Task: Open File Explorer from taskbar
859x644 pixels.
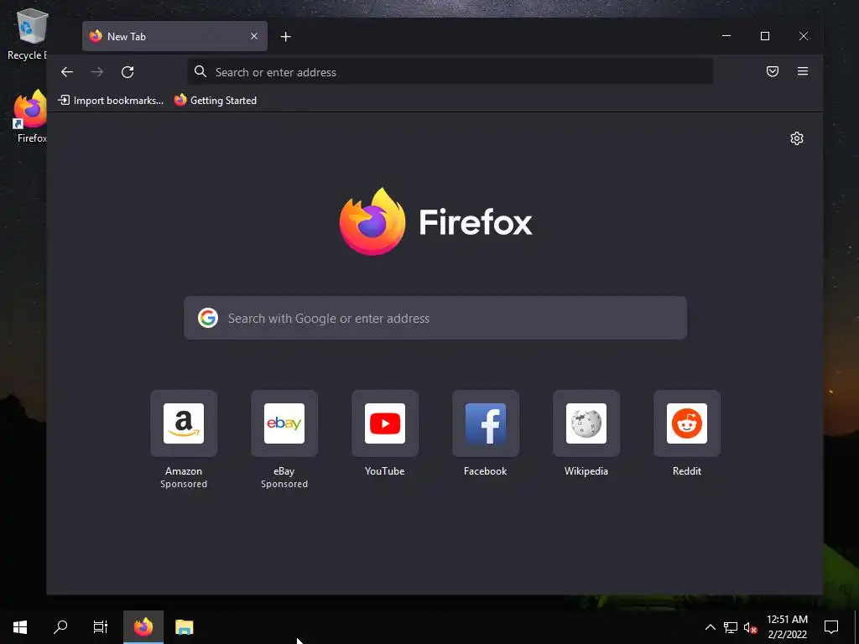Action: 184,627
